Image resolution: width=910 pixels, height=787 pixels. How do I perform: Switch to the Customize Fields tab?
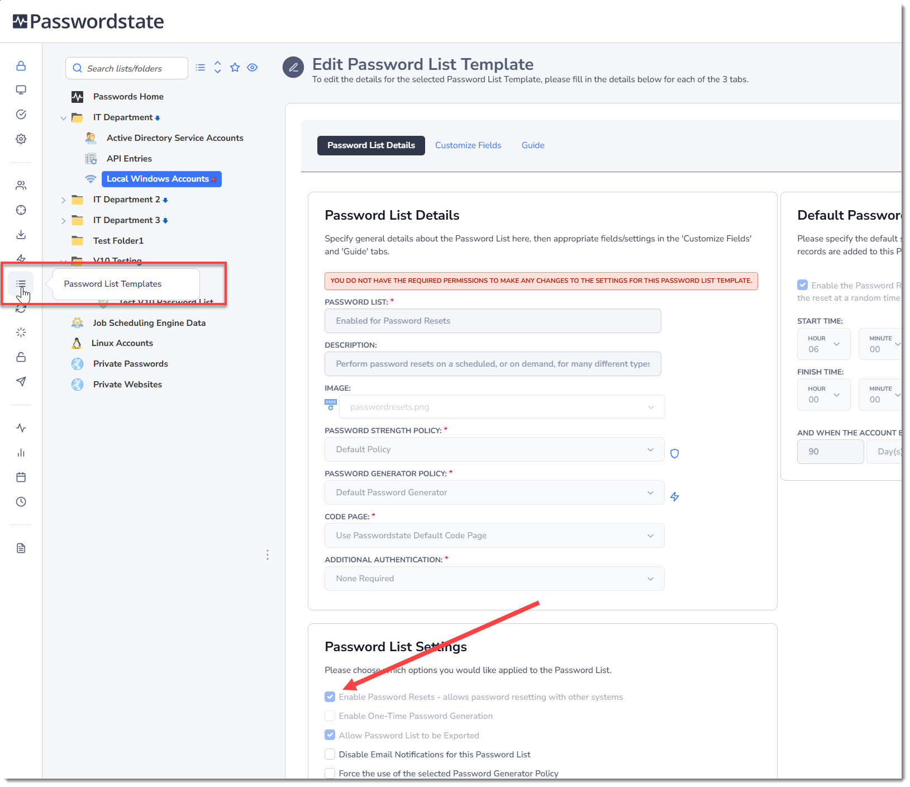468,145
